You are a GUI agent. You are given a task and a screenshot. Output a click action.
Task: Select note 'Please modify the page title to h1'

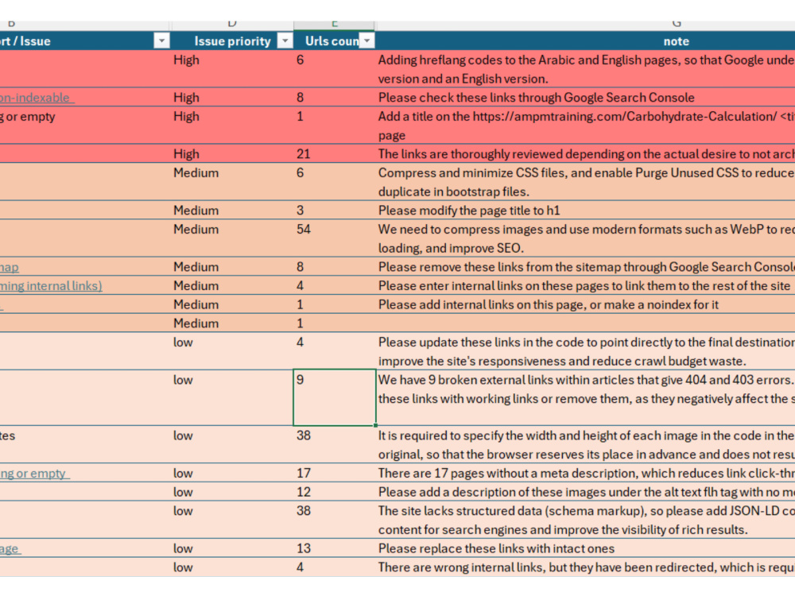pos(586,211)
